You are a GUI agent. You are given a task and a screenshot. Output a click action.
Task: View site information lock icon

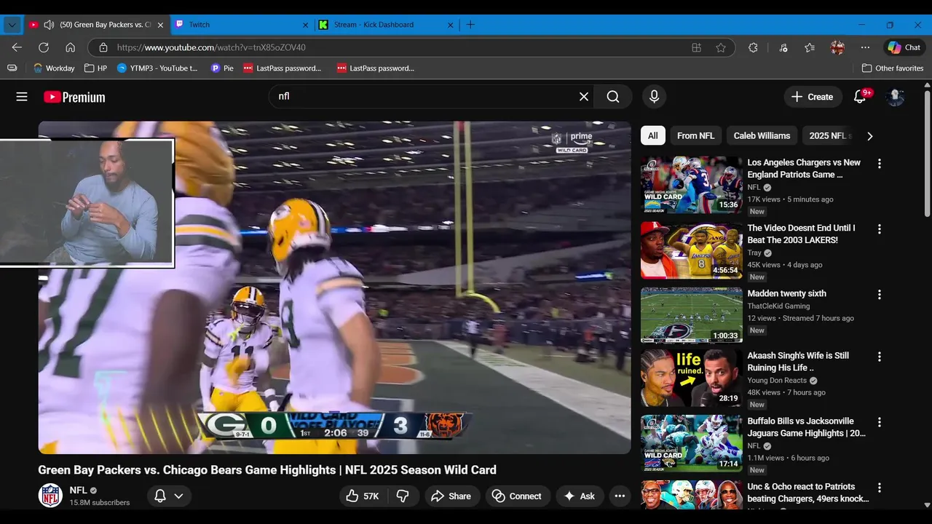click(103, 47)
